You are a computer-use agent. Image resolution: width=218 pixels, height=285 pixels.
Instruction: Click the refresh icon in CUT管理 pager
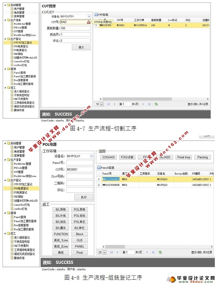(156, 104)
